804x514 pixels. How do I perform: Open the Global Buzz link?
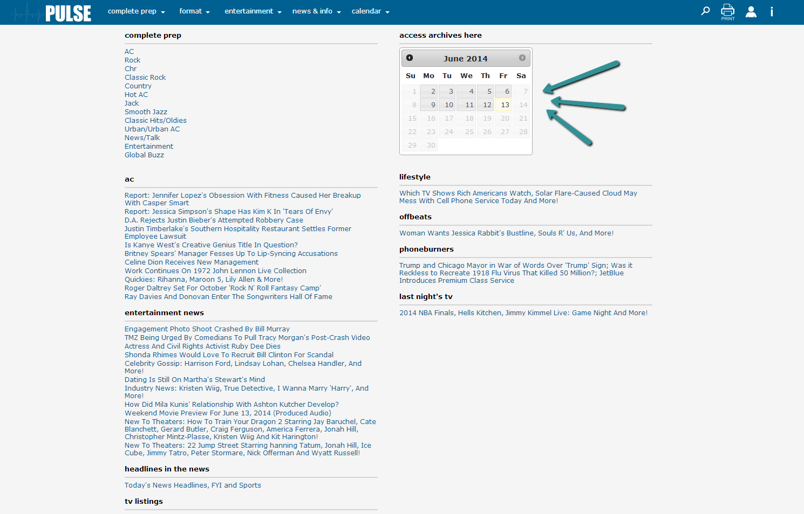pyautogui.click(x=144, y=155)
